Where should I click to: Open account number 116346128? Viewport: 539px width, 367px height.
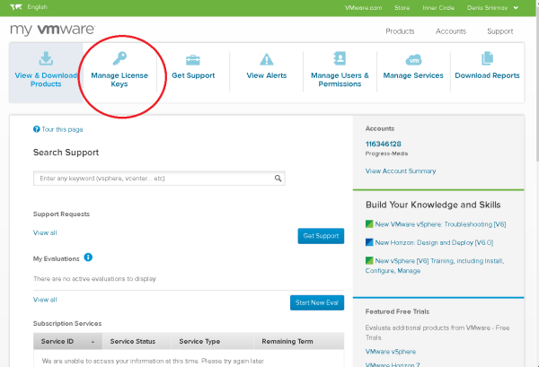383,144
